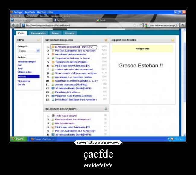This screenshot has height=175, width=196.
Task: Click the Home button in Firefox toolbar
Action: [182, 25]
